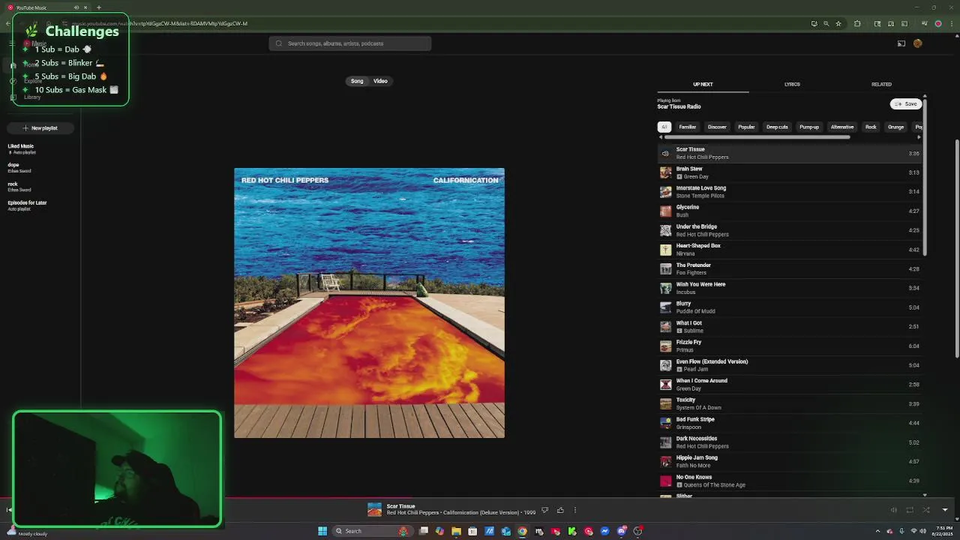960x540 pixels.
Task: Click the Up Next queue vertical scrollbar
Action: click(925, 176)
